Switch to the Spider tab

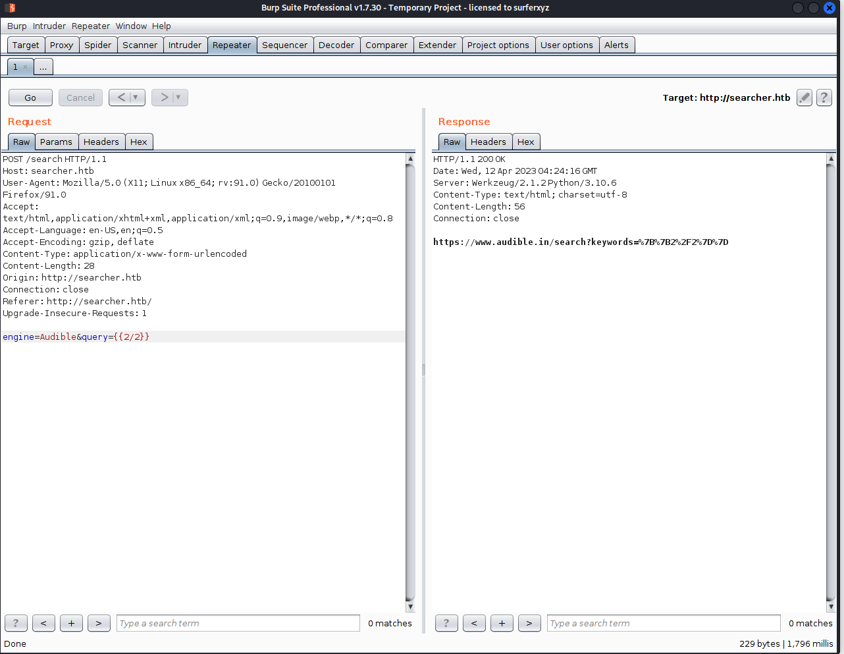[98, 45]
